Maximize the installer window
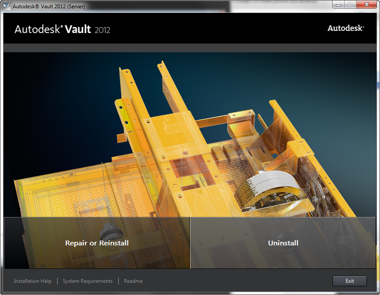Screen dimensions: 380x295 [350, 4]
